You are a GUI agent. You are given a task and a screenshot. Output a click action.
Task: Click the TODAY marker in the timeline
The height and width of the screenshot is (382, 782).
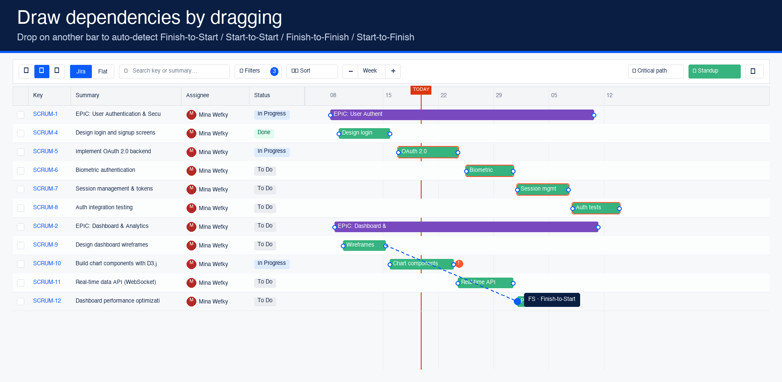point(421,90)
